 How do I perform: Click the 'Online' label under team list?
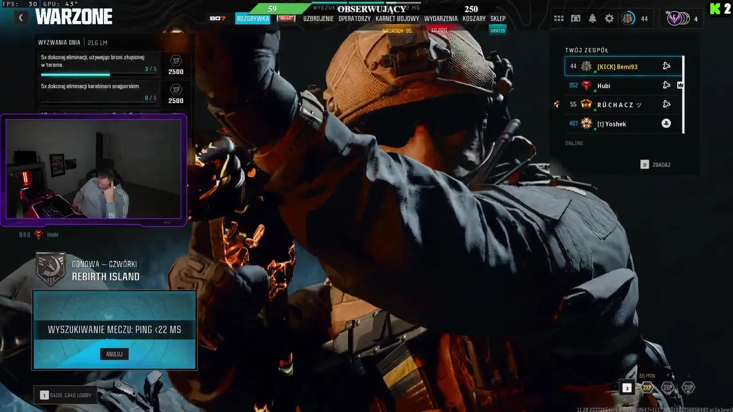click(574, 143)
